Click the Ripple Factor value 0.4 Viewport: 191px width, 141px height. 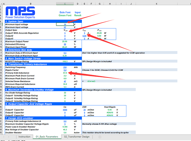click(65, 70)
